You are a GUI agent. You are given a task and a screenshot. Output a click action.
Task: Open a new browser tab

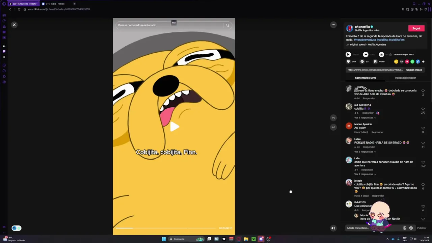74,4
